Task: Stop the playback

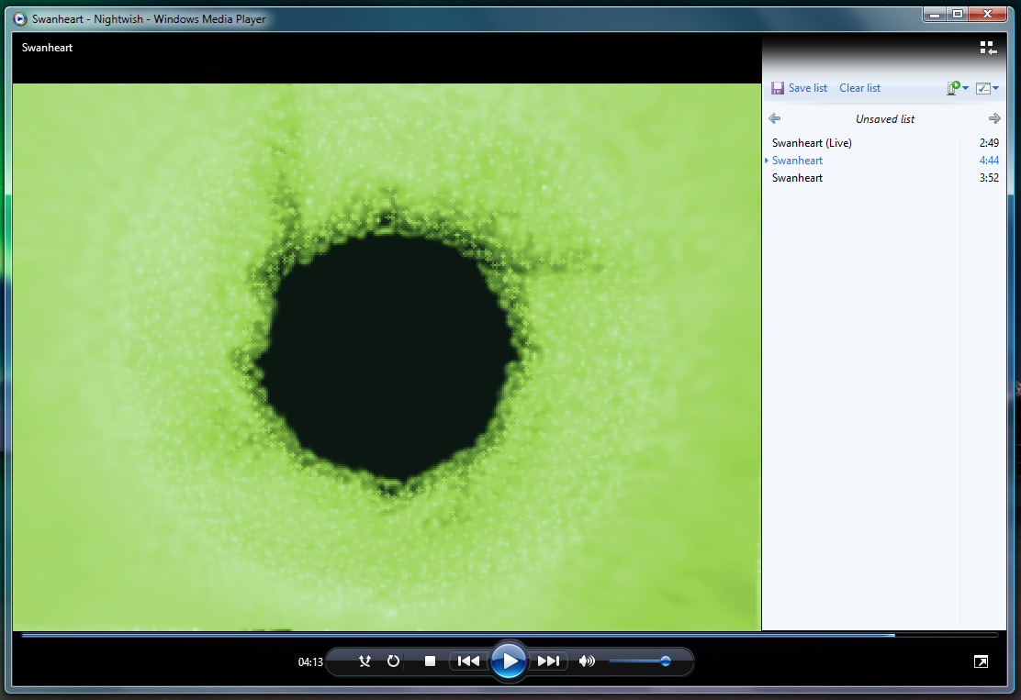Action: pos(430,661)
